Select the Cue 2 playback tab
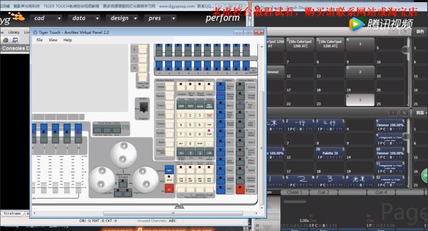Screen dimensions: 428x231 point(323,192)
